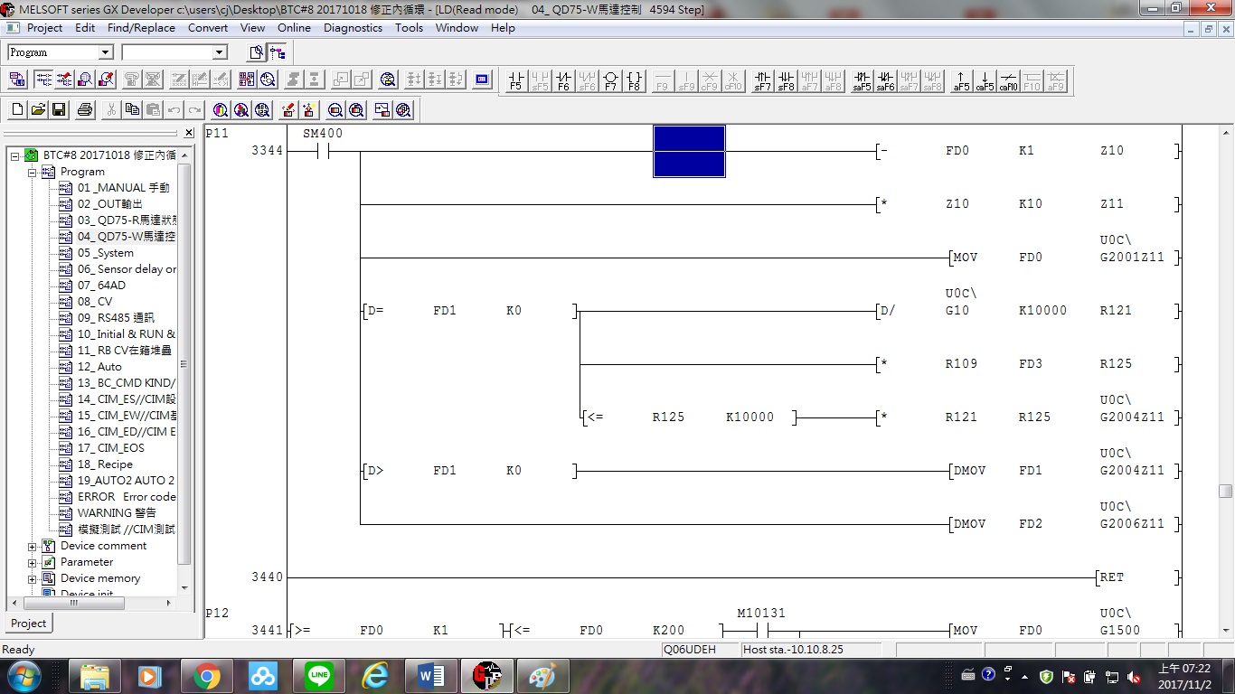Insert normally open contact with F5 icon

tap(516, 80)
